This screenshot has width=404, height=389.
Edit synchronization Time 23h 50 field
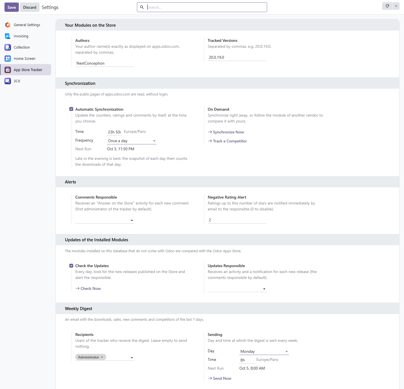pyautogui.click(x=114, y=132)
